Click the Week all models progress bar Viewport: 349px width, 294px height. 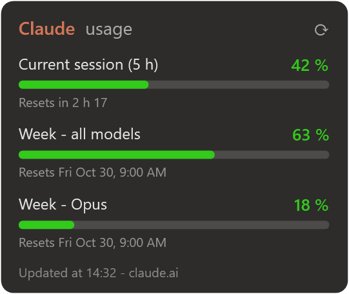[x=174, y=155]
